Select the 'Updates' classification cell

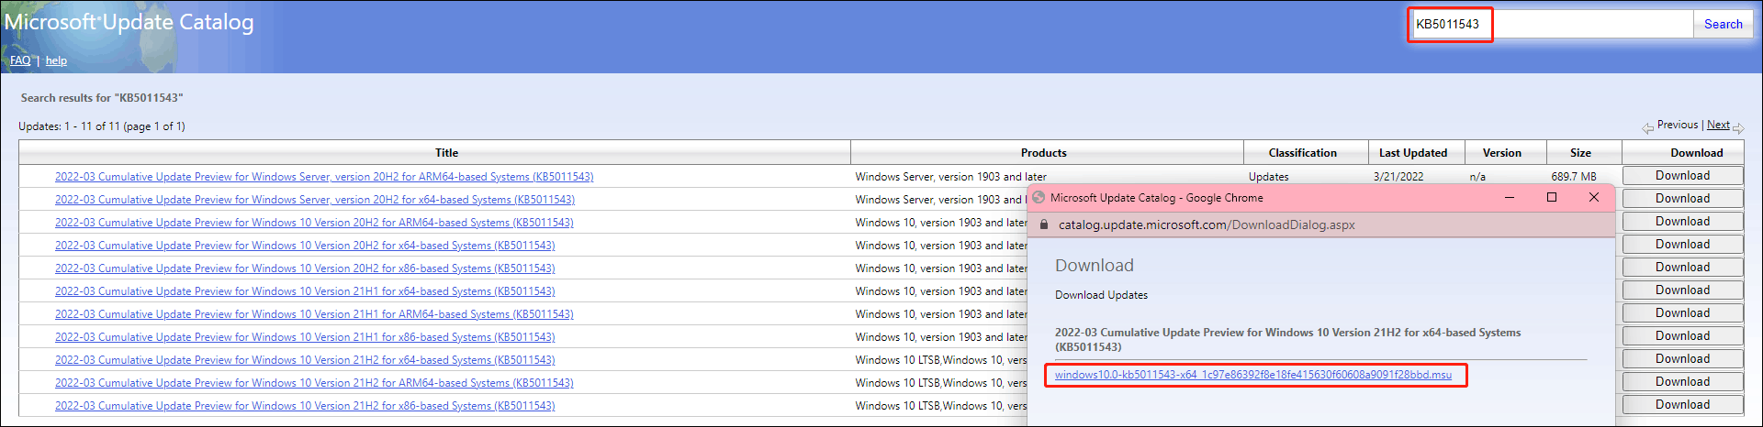pos(1268,177)
